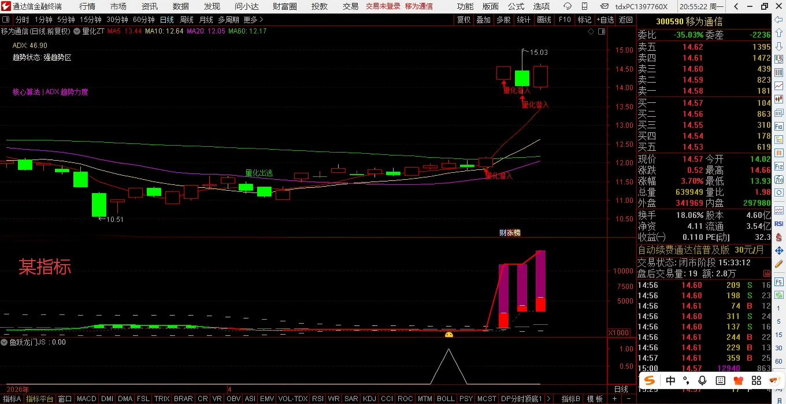Toggle the Sogou punctuation mode button
The image size is (786, 404).
[x=687, y=380]
